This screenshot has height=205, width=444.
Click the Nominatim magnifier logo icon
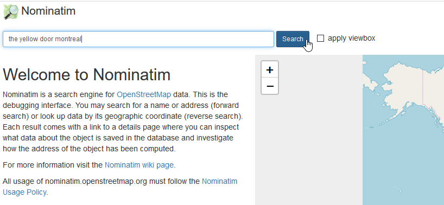11,12
